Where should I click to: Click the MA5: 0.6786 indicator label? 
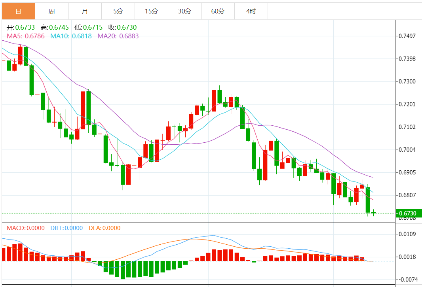point(26,36)
